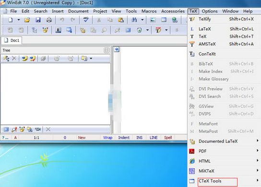
Task: Click the blue arrow in the editor gutter
Action: (x=117, y=49)
